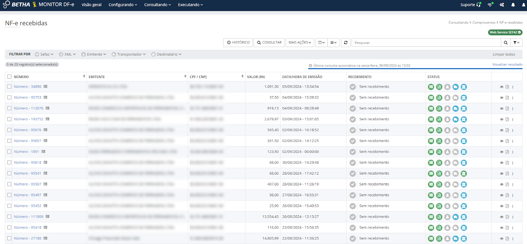
Task: Toggle the select-all checkbox in table header
Action: [x=9, y=77]
